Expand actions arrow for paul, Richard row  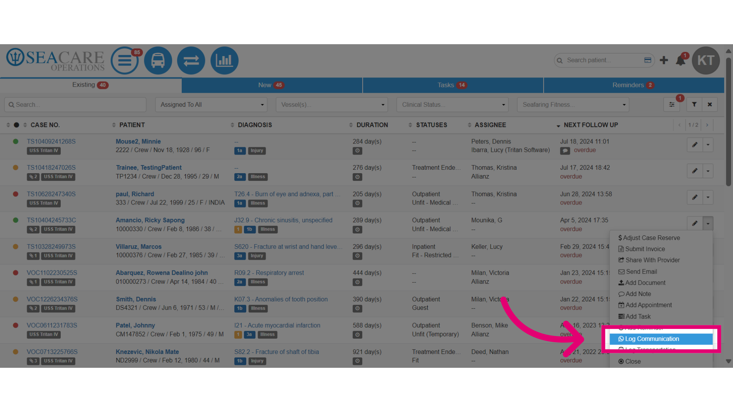pyautogui.click(x=708, y=197)
